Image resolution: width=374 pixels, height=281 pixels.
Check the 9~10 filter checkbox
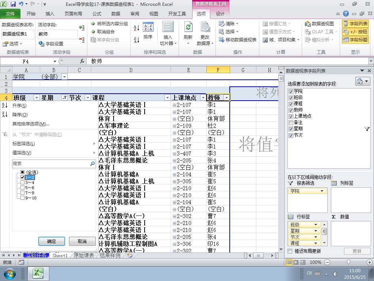(22, 198)
